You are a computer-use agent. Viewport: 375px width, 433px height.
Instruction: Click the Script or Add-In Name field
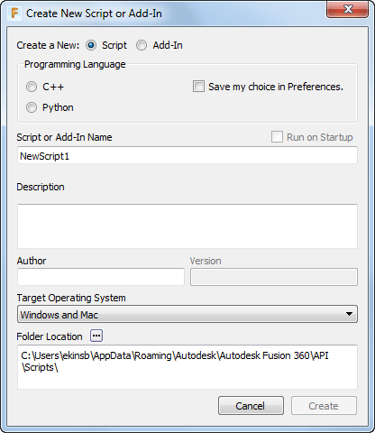pyautogui.click(x=187, y=155)
